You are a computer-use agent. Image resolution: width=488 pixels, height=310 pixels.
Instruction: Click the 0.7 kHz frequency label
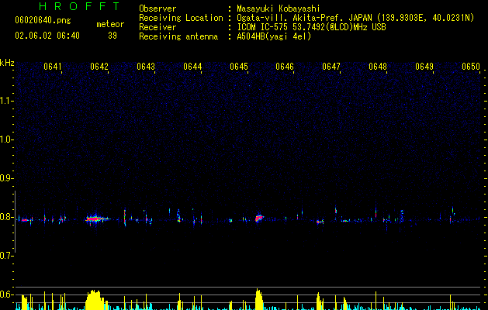[6, 256]
